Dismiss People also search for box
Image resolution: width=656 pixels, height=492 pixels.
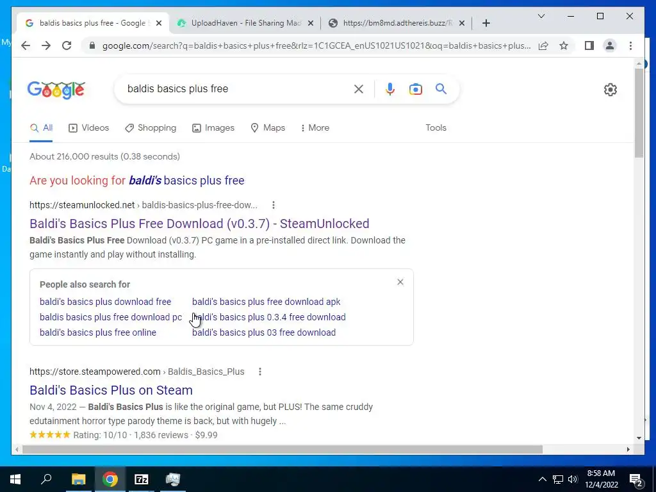tap(400, 282)
